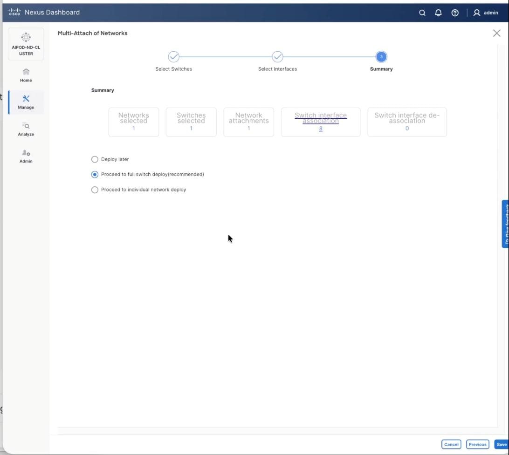Cancel the Multi-Attach of Networks wizard

pyautogui.click(x=451, y=444)
